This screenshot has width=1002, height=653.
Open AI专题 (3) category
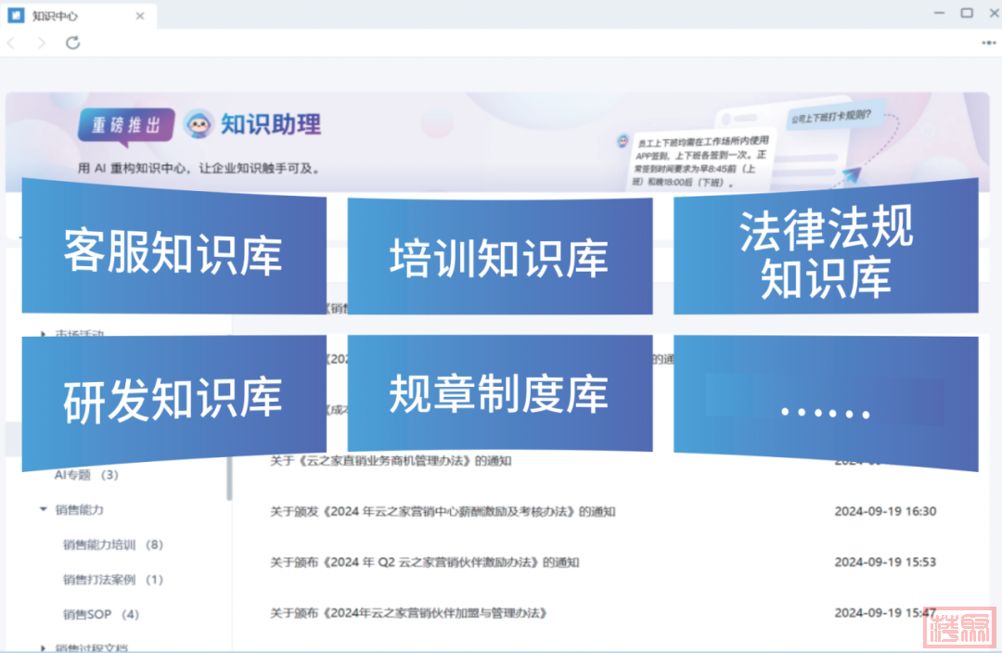[x=86, y=475]
